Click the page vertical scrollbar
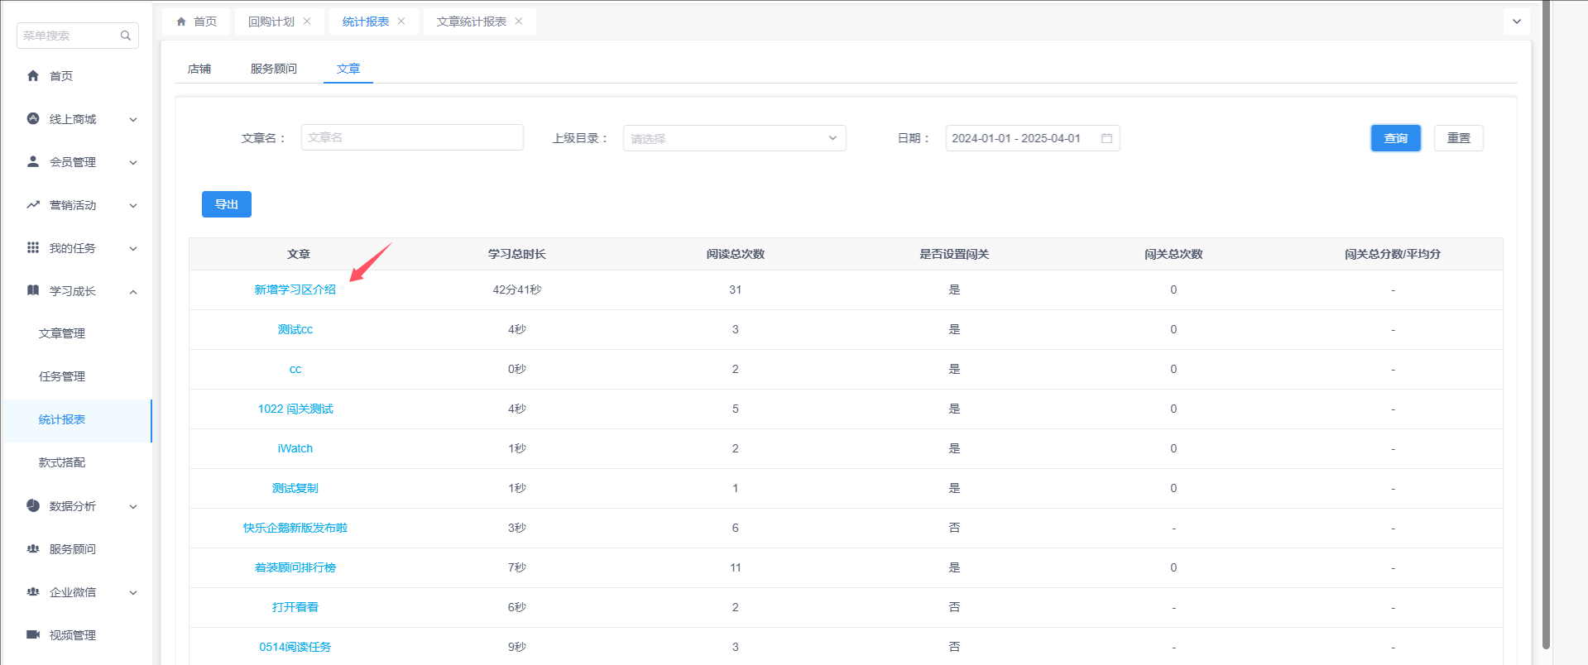Screen dimensions: 1588x665 click(x=1545, y=331)
